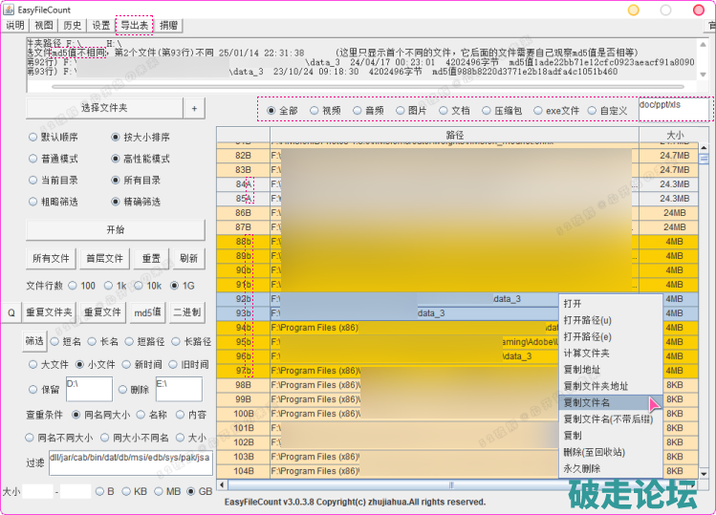Choose the 视频 file type filter
Viewport: 716px width, 515px height.
click(315, 111)
